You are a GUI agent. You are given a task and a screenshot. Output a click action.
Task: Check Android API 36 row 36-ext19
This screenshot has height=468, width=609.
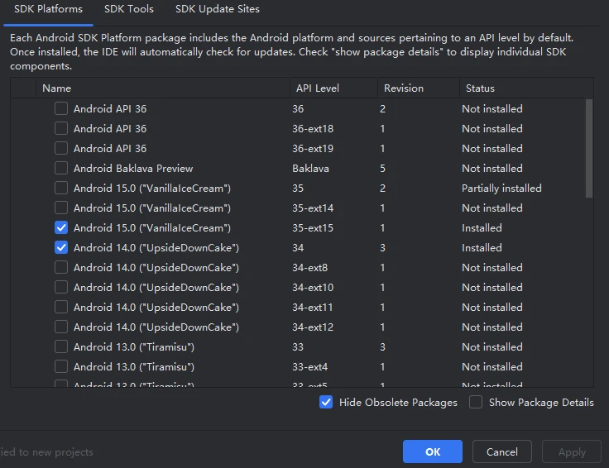61,148
